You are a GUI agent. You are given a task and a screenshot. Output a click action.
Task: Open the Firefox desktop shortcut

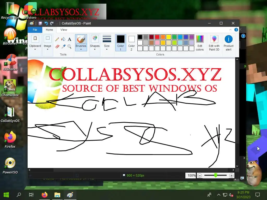(10, 140)
